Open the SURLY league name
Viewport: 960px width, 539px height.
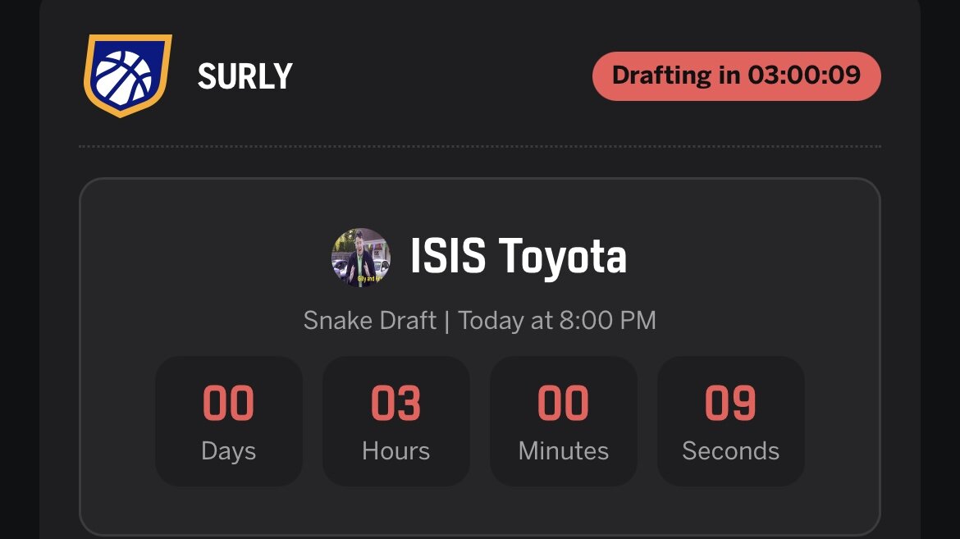(245, 77)
